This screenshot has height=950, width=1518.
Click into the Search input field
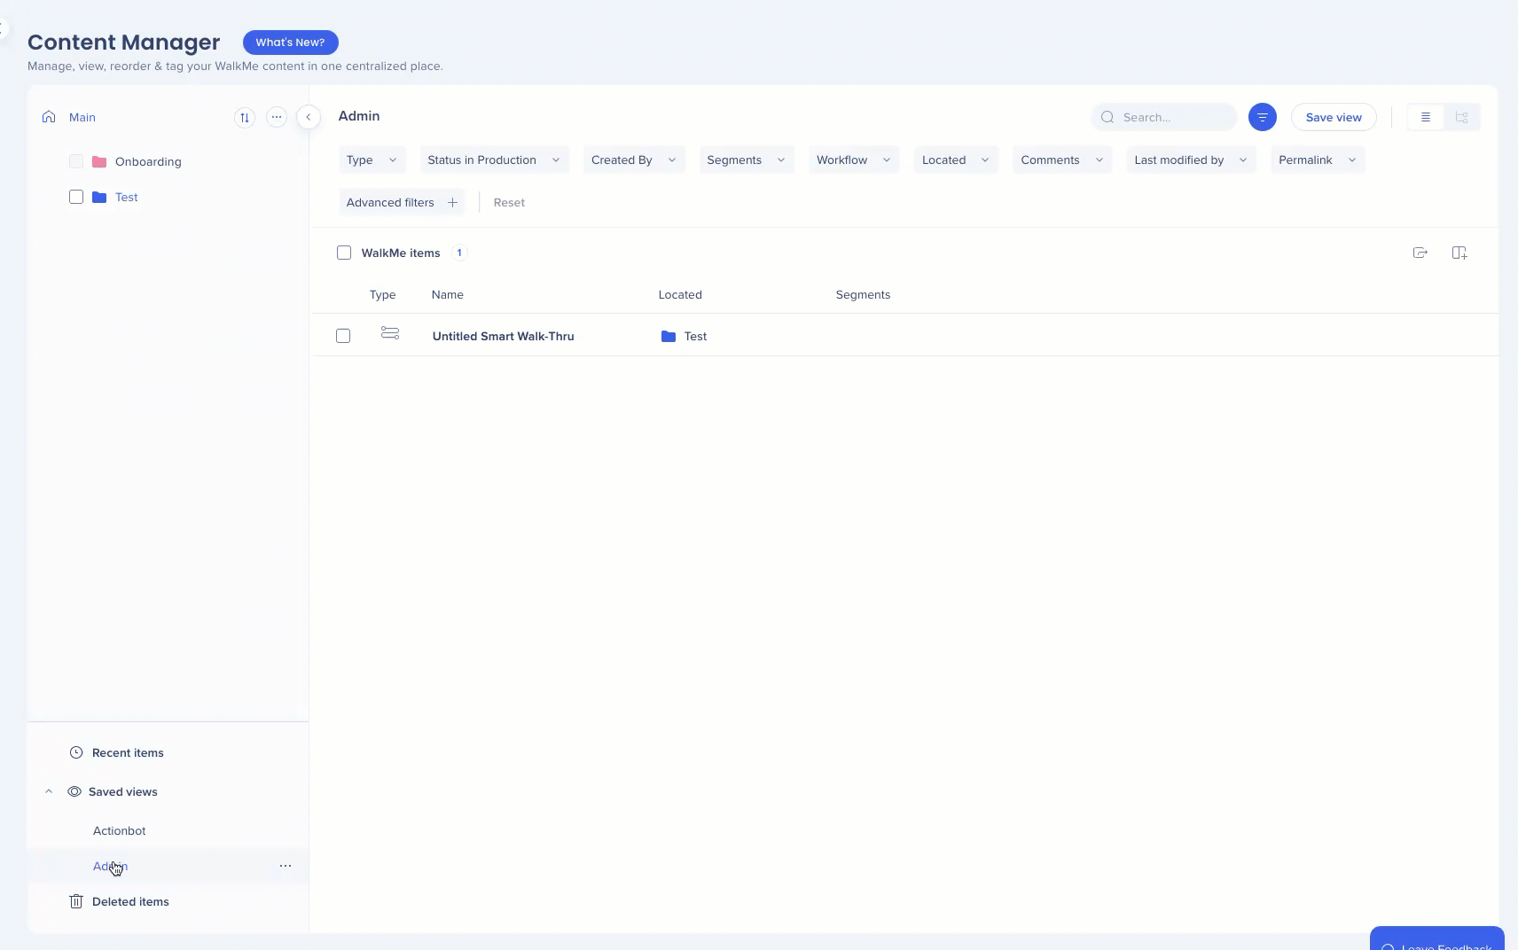coord(1164,117)
